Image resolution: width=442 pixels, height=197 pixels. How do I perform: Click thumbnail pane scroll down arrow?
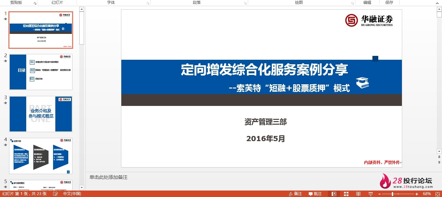click(x=82, y=187)
